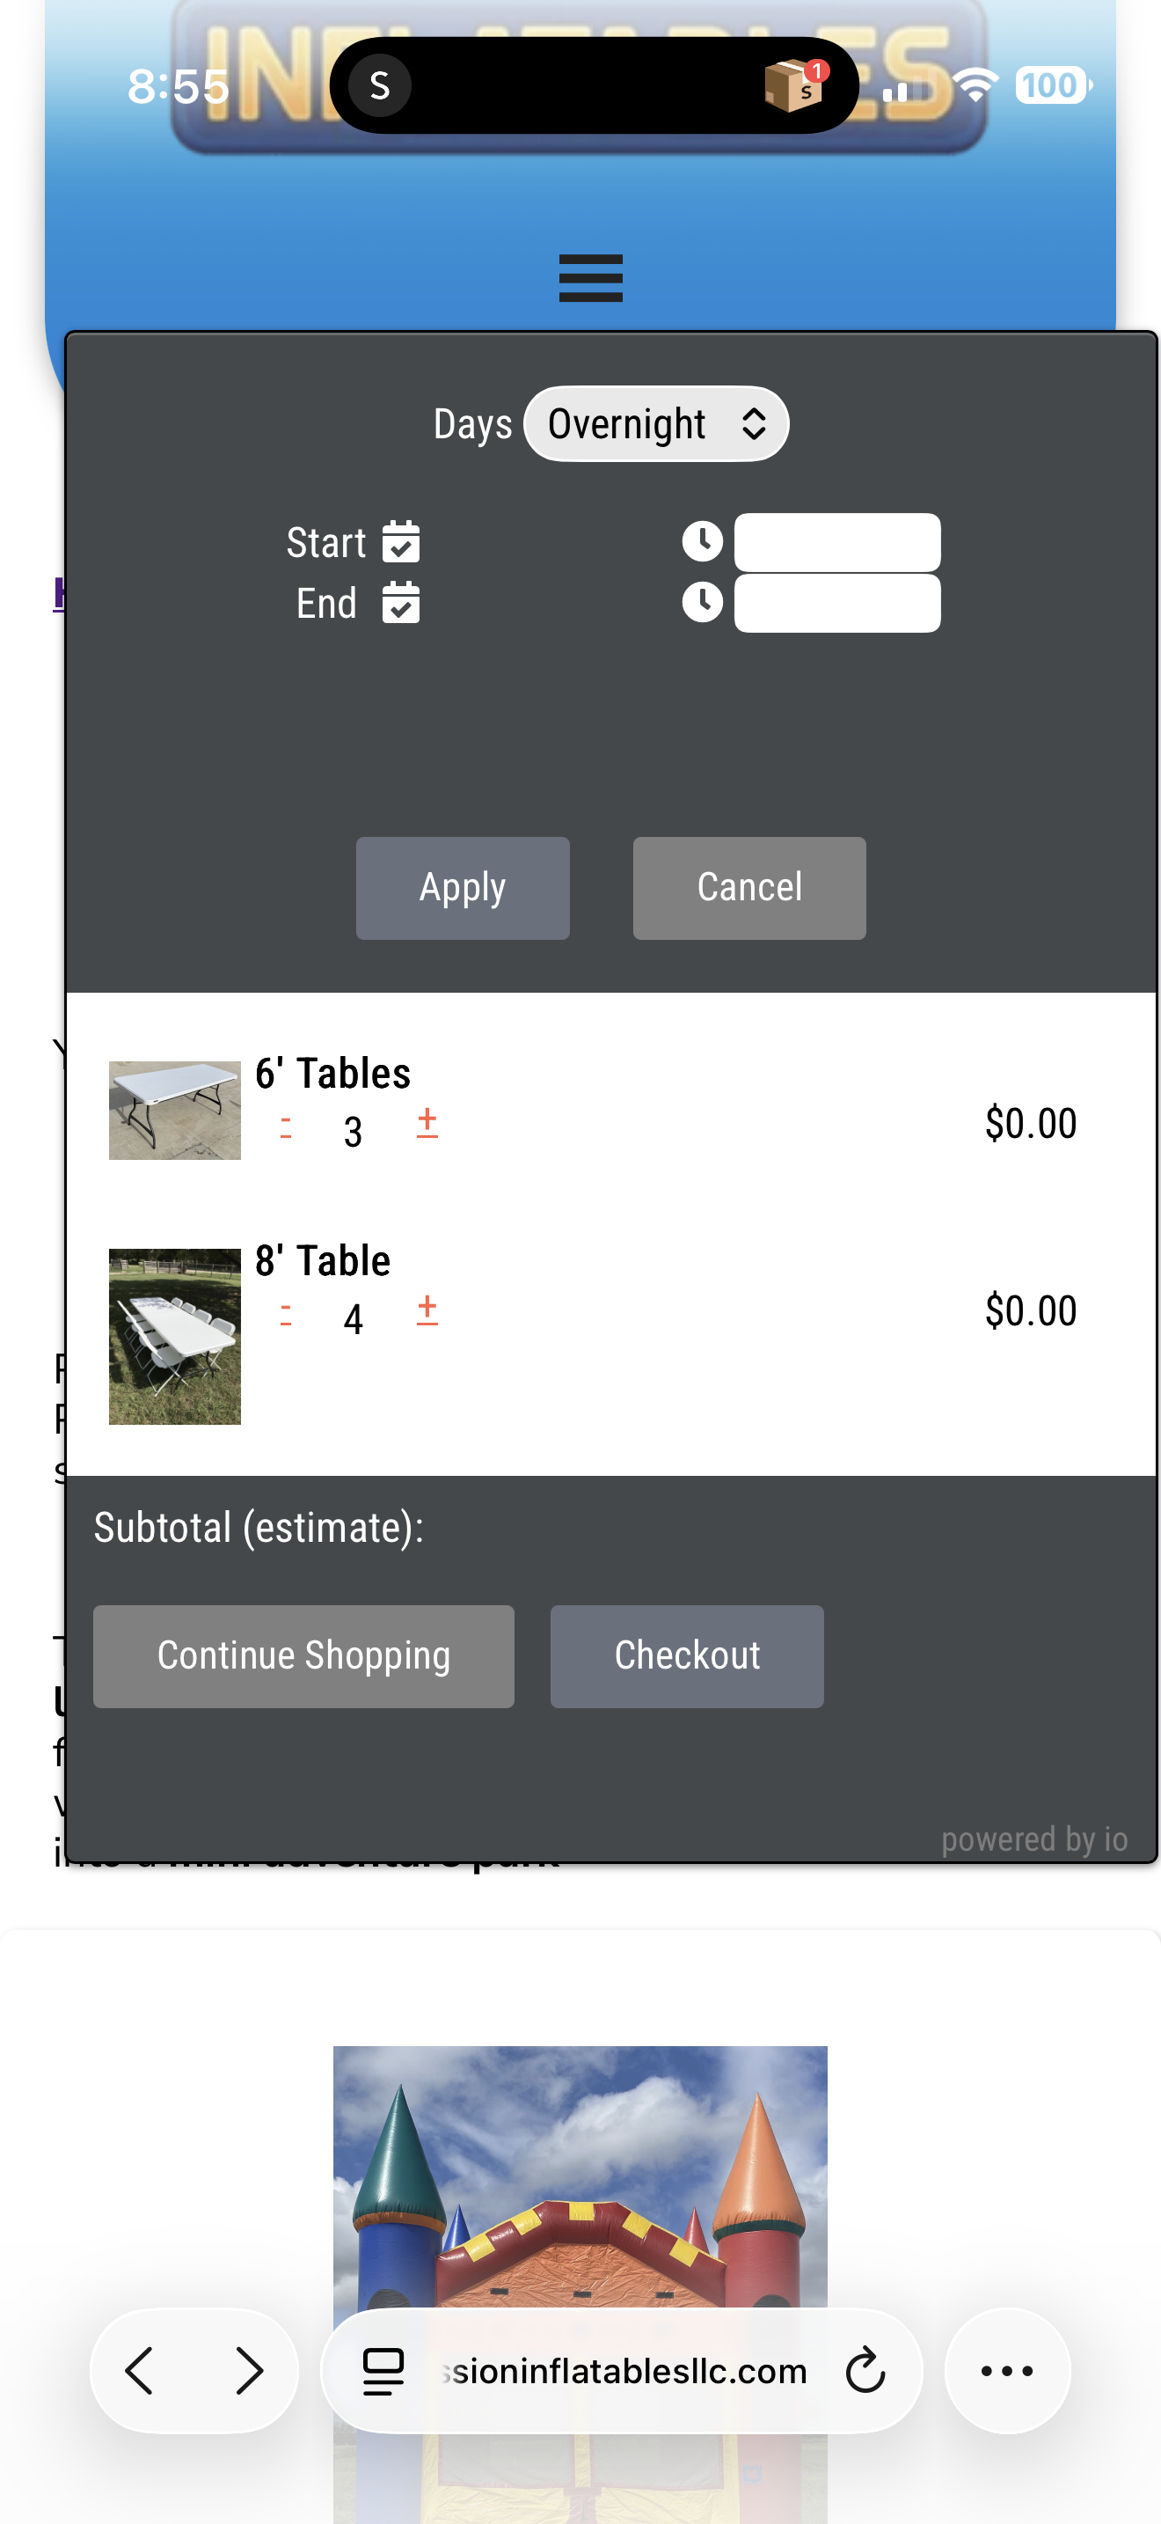Select the Start time input field
The height and width of the screenshot is (2524, 1161).
pos(837,542)
